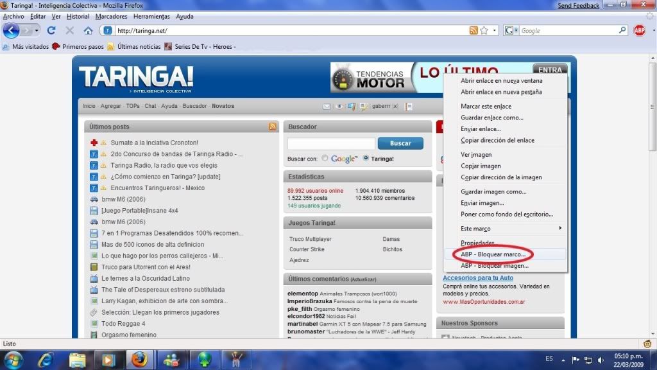Click the Google toolbar search field

pos(568,31)
